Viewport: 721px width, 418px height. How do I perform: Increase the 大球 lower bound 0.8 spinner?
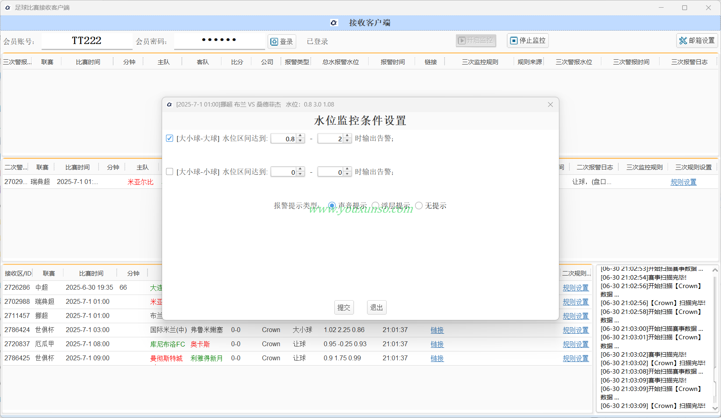(300, 136)
